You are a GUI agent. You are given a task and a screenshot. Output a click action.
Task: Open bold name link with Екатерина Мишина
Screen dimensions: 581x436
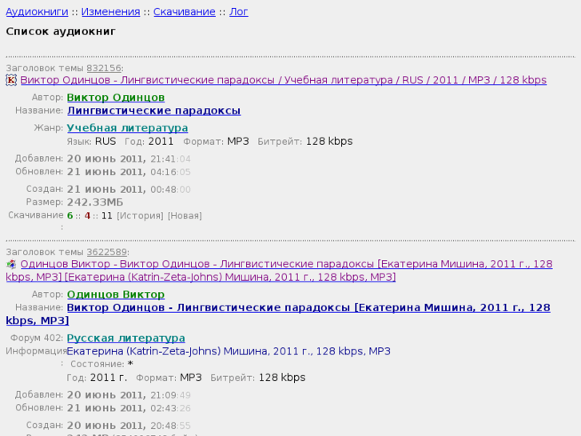point(278,314)
